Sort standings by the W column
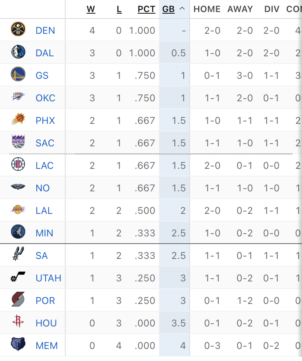The image size is (302, 361). click(91, 9)
